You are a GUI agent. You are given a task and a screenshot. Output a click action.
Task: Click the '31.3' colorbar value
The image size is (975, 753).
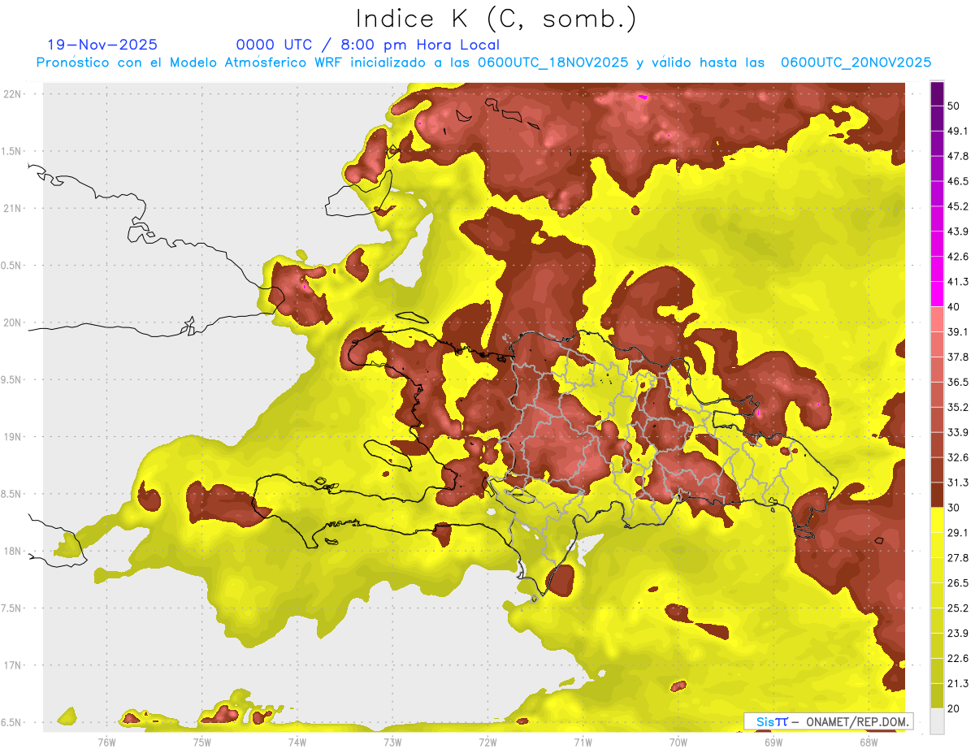point(959,483)
